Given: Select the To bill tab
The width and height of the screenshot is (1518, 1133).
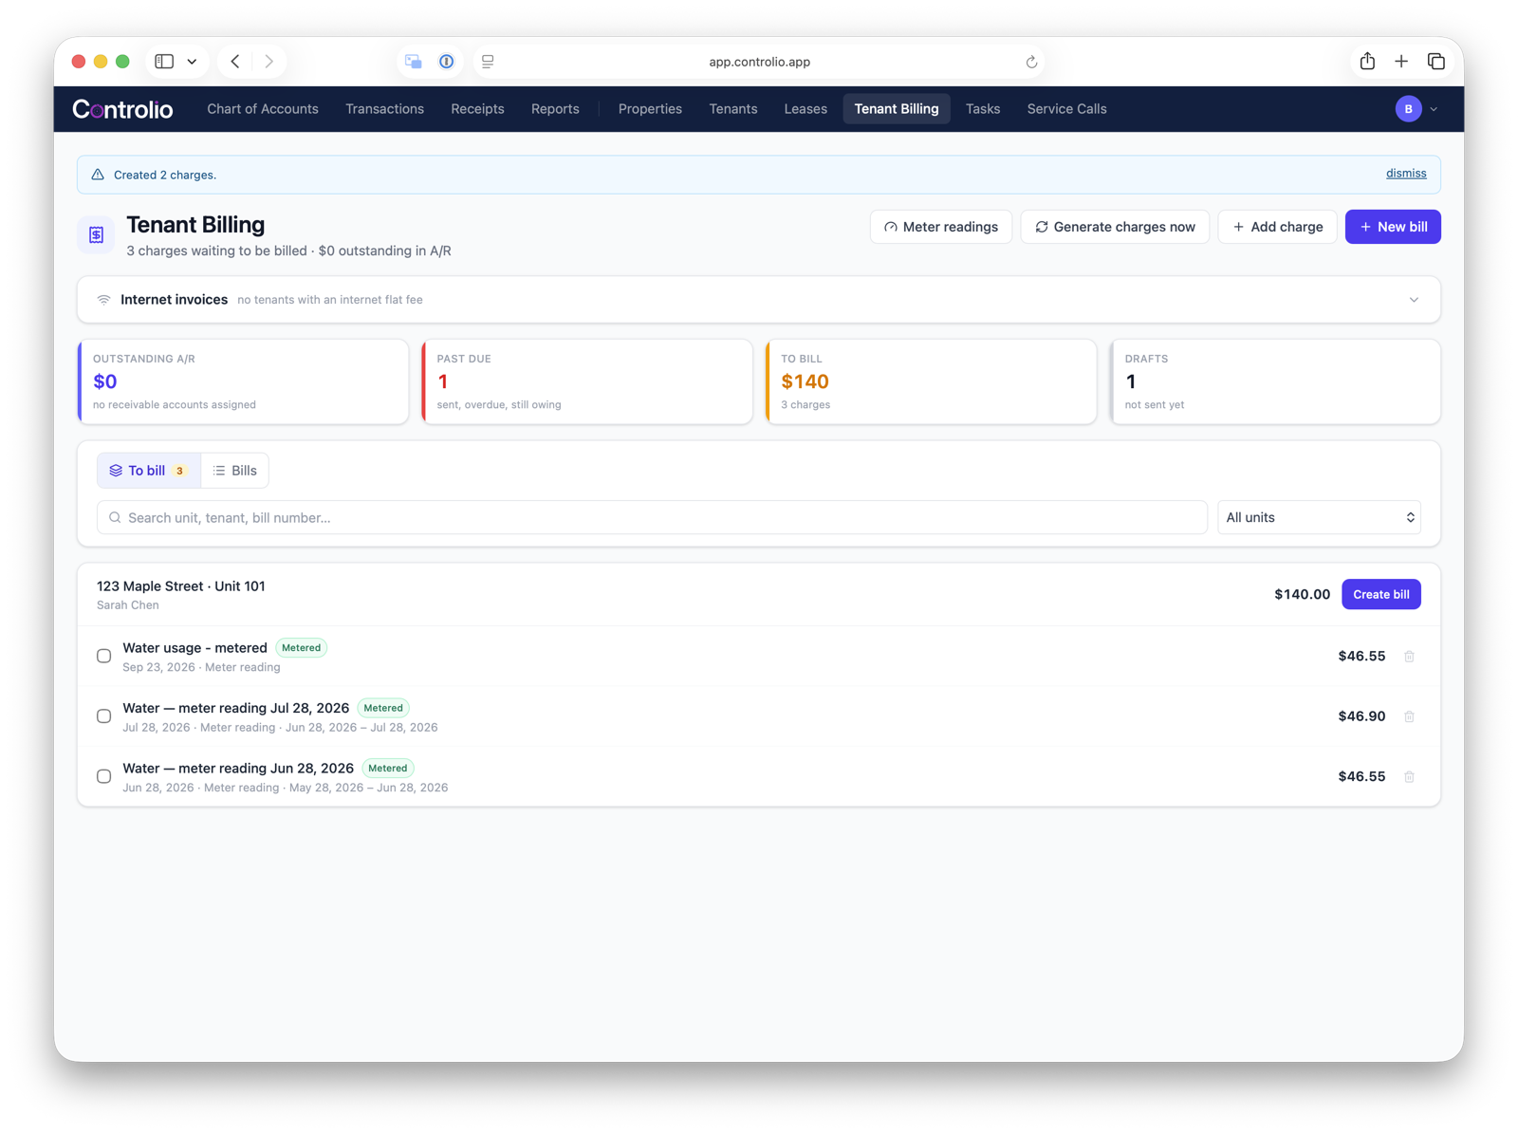Looking at the screenshot, I should 148,471.
